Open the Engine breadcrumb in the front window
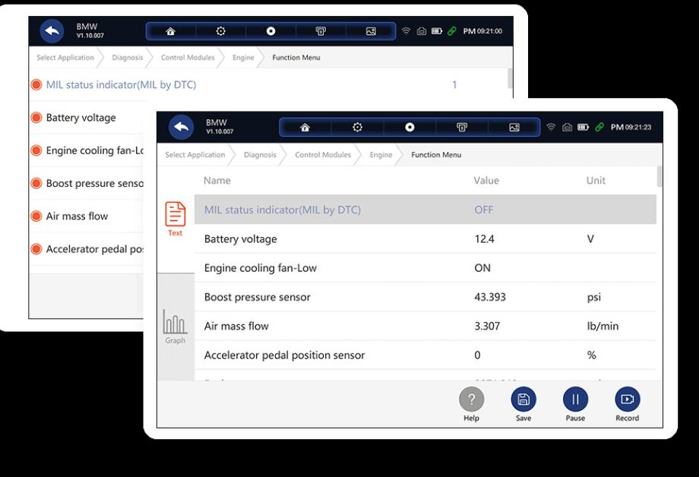 (x=381, y=155)
